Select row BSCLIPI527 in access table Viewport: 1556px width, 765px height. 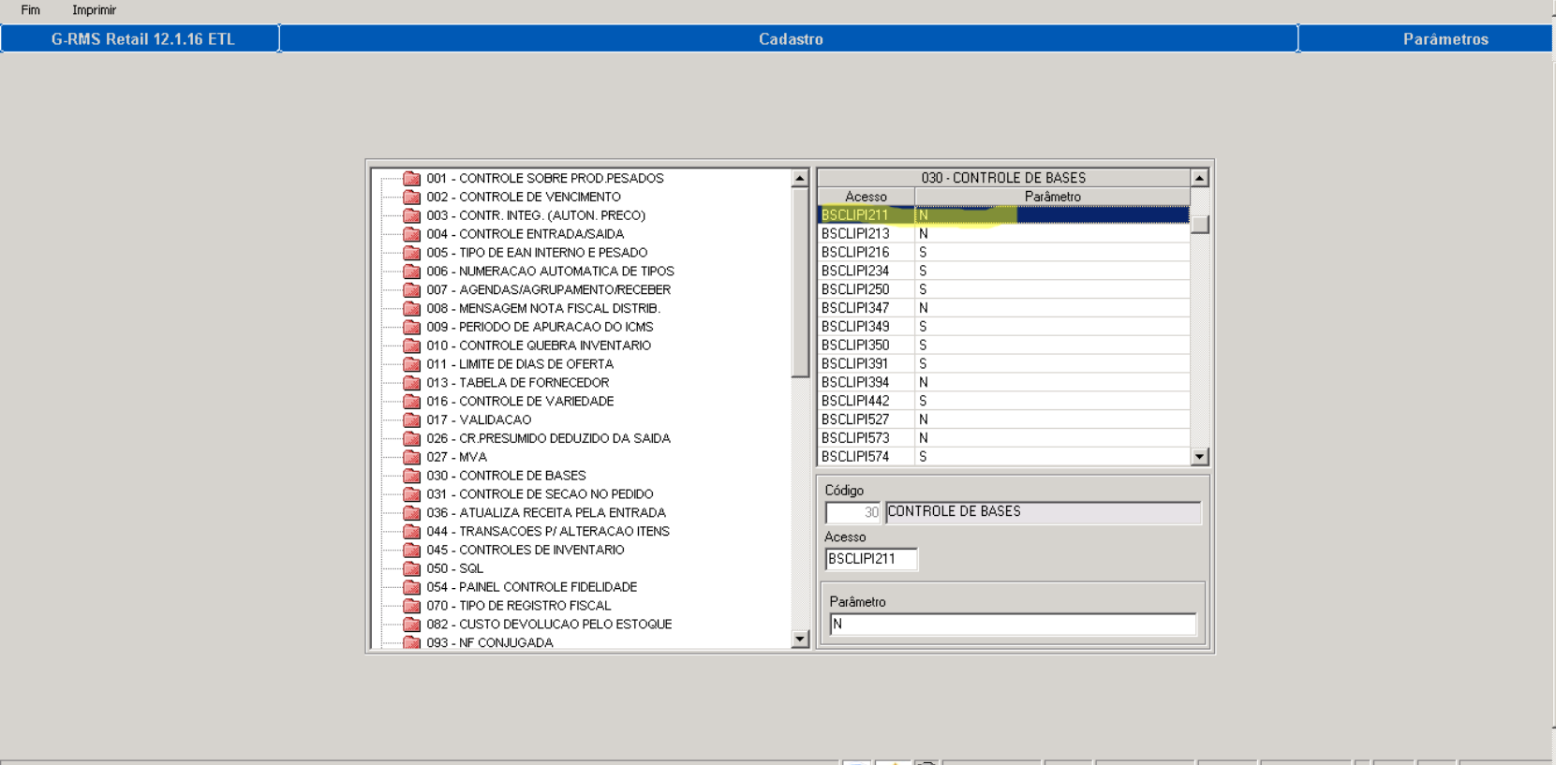coord(1003,419)
